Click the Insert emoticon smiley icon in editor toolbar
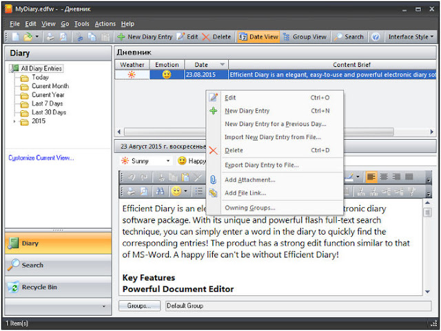 (x=176, y=191)
